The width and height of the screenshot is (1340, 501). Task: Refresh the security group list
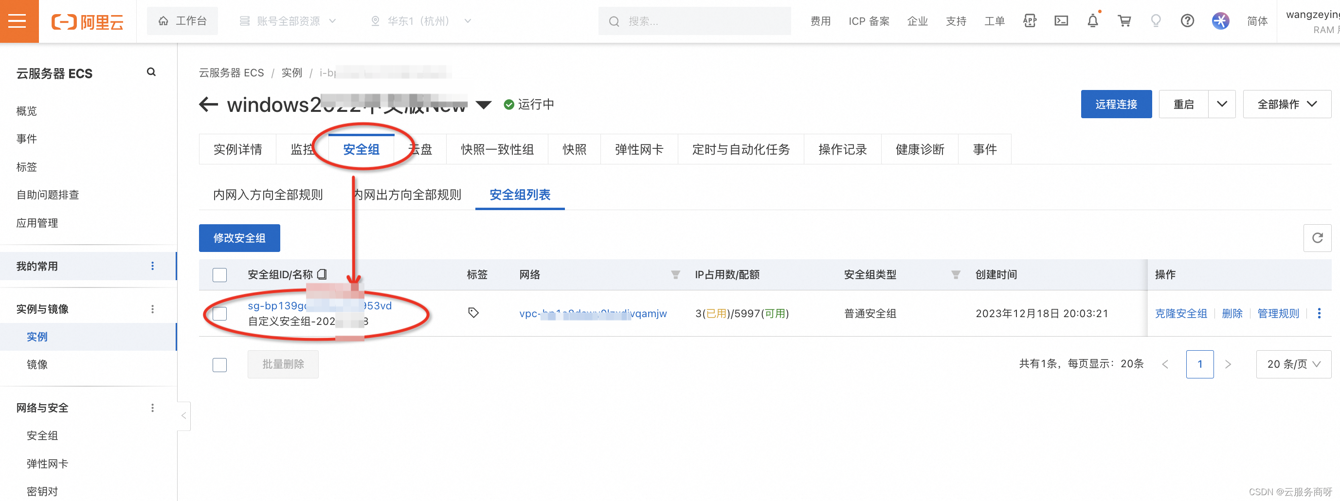pyautogui.click(x=1318, y=238)
